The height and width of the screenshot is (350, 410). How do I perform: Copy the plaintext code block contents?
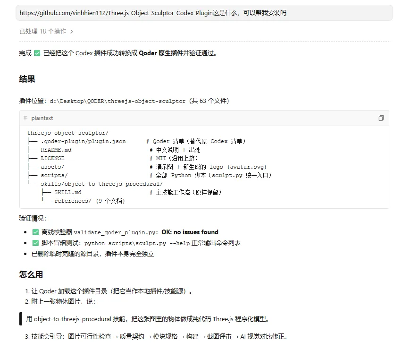pos(381,118)
